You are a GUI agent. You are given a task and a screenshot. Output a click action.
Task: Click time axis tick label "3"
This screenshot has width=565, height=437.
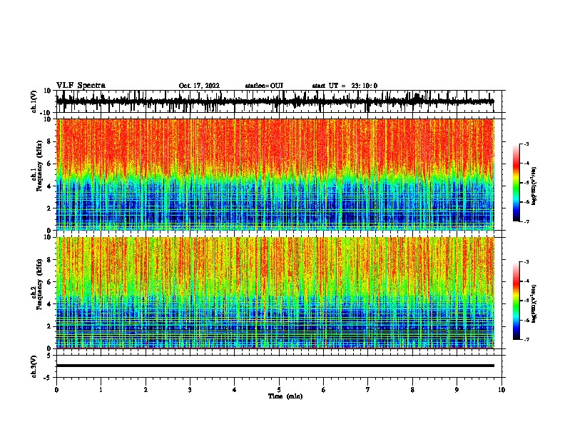pos(190,390)
